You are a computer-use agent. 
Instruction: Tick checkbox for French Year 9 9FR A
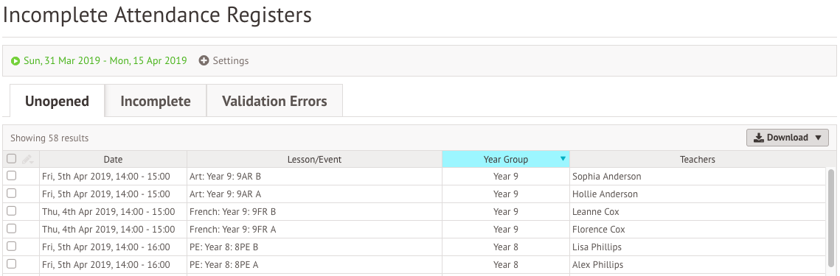[x=11, y=228]
